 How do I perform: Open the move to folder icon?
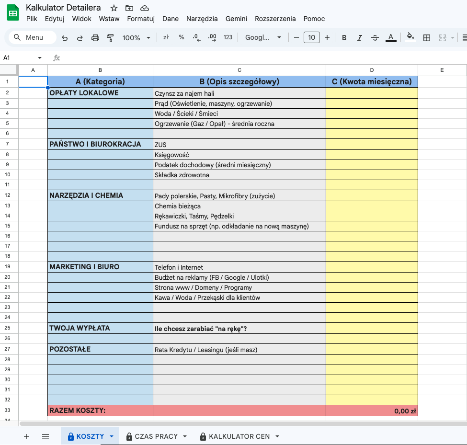(129, 8)
